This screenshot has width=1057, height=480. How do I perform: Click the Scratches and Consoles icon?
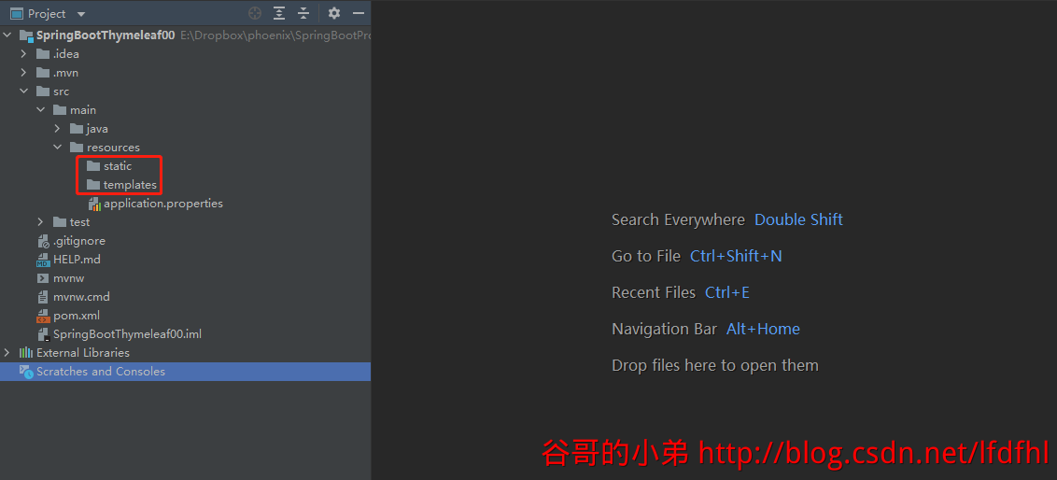tap(26, 372)
